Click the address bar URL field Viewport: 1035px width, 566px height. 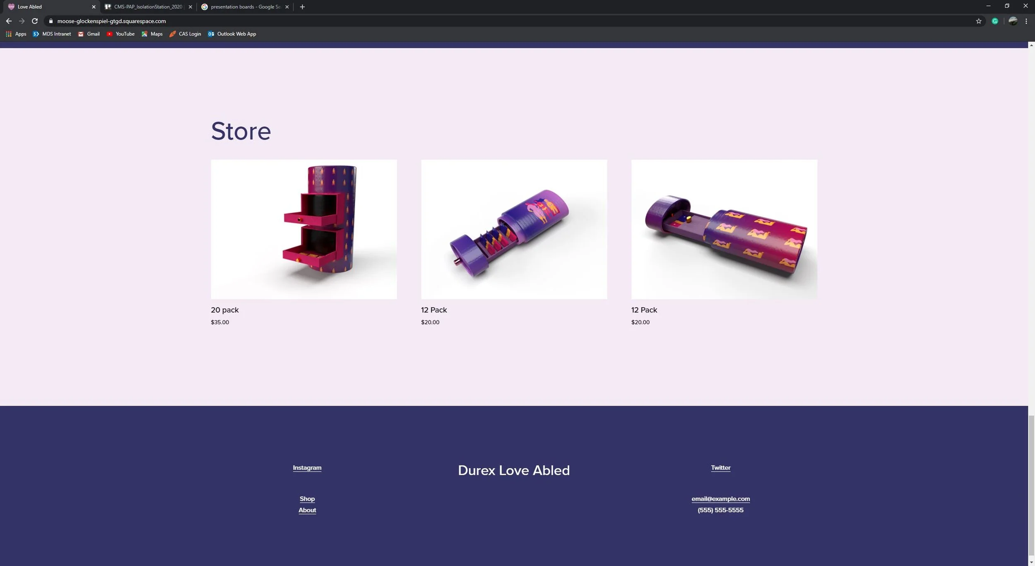point(290,21)
